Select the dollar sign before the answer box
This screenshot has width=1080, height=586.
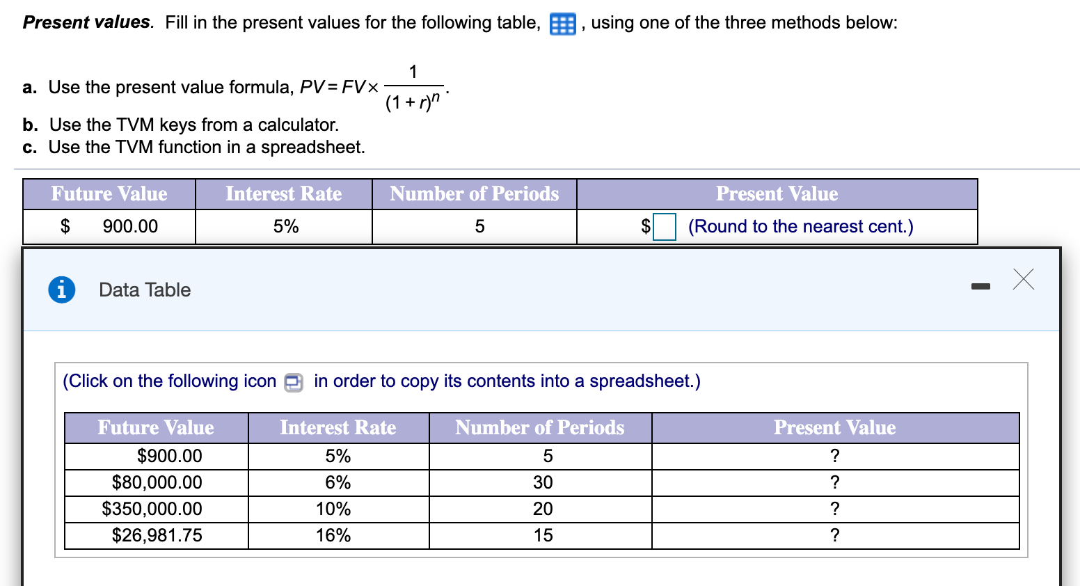pos(644,226)
